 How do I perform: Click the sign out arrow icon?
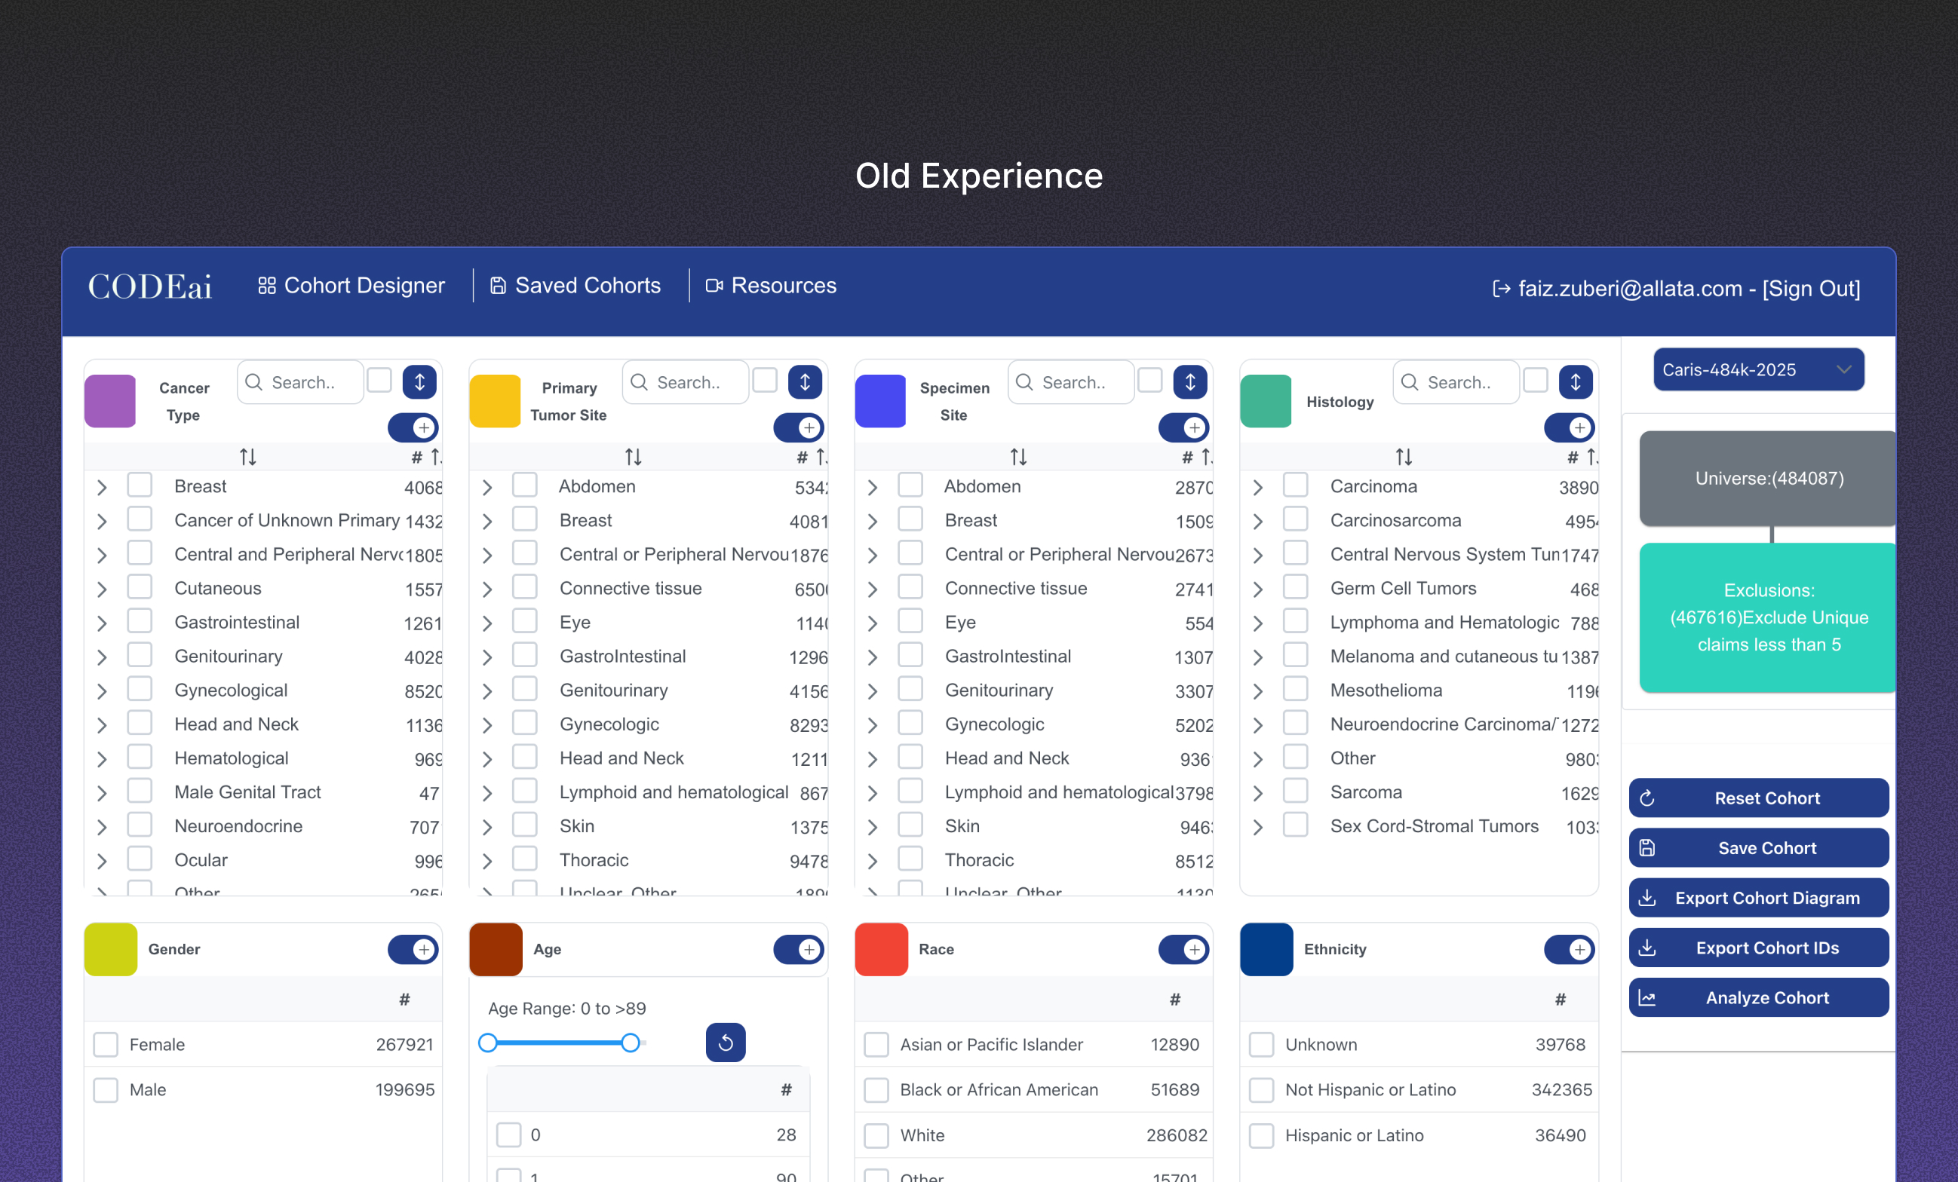tap(1500, 289)
